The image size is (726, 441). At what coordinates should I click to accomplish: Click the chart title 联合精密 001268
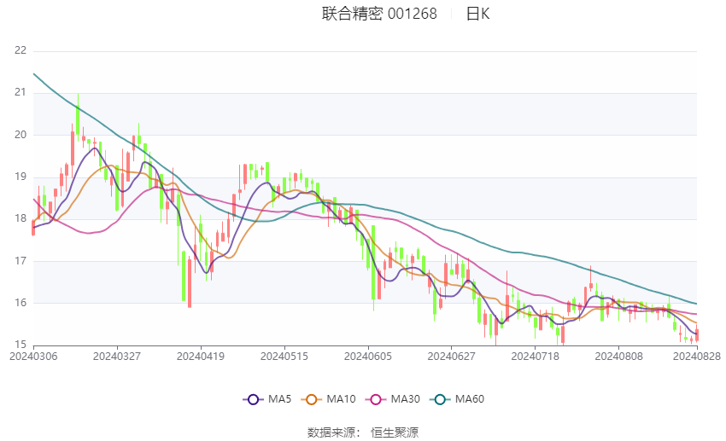379,14
